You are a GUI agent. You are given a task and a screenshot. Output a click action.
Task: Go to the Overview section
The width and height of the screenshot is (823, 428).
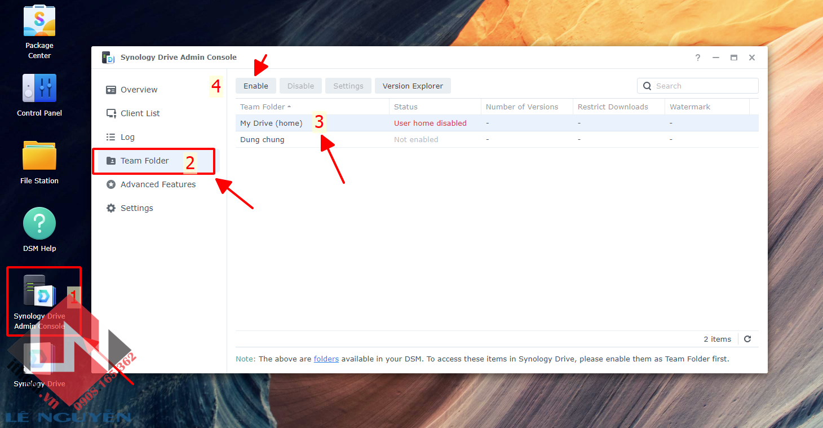point(139,90)
